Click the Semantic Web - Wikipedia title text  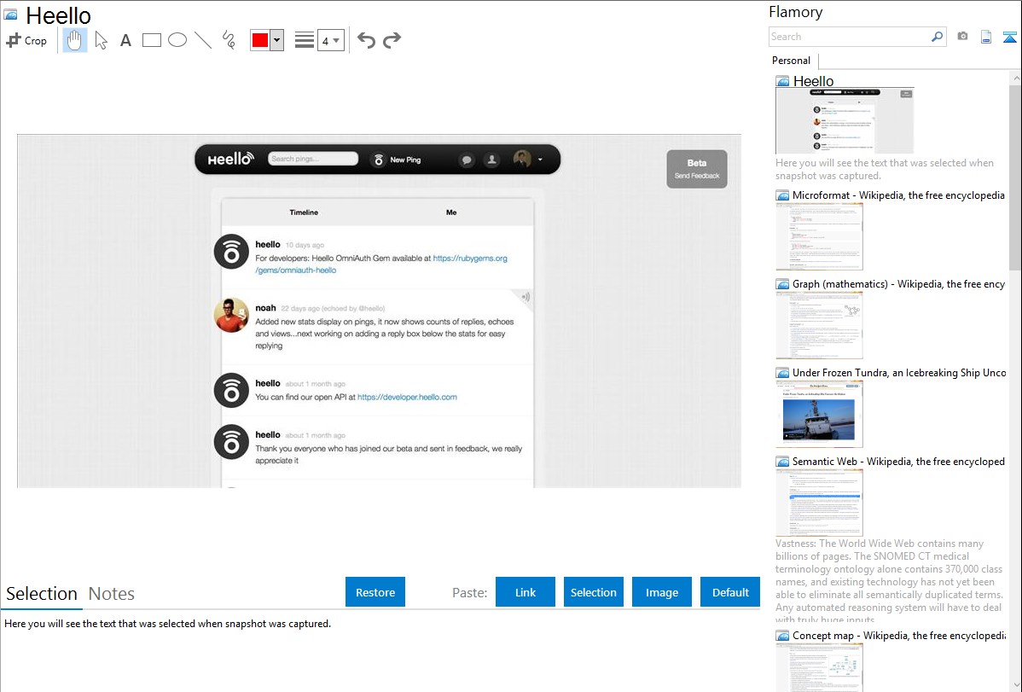tap(898, 461)
